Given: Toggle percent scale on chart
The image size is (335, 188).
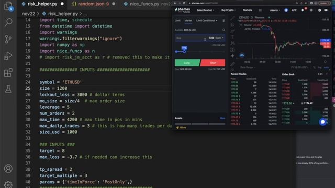Looking at the screenshot, I should 315,67.
